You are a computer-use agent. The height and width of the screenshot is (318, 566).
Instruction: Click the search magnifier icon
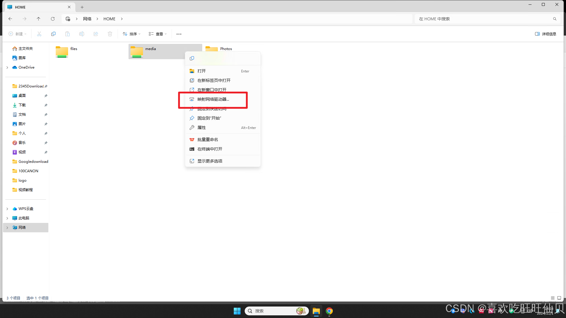(x=555, y=19)
